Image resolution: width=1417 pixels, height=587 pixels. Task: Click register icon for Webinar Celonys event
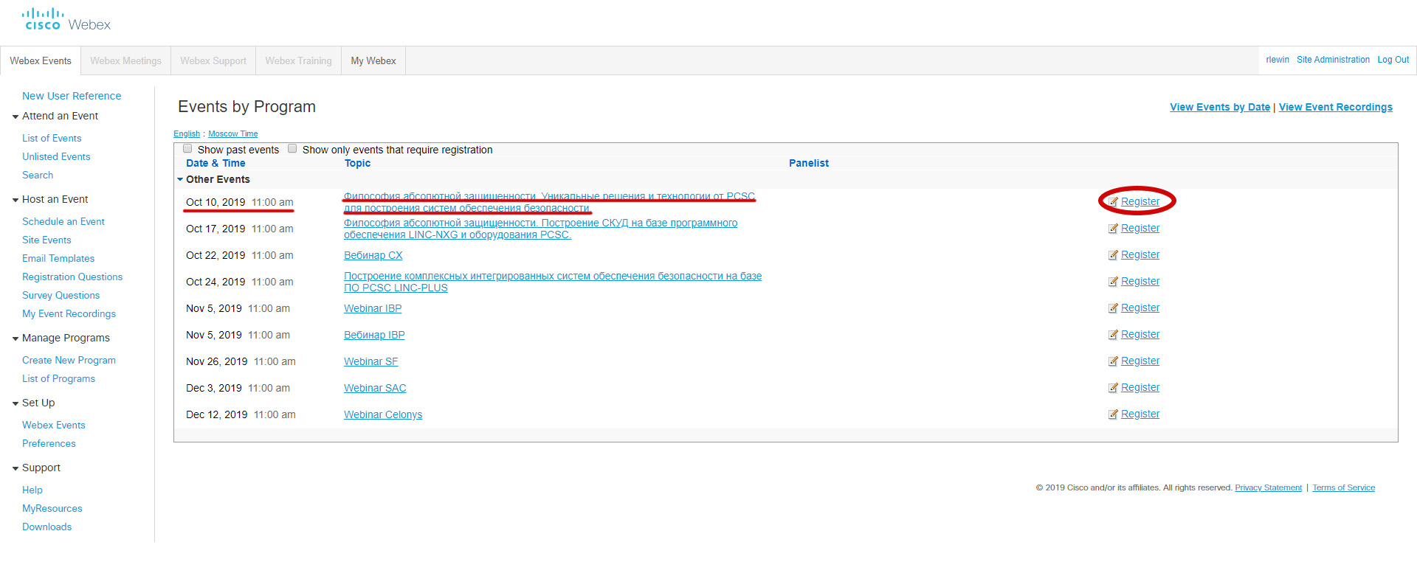pyautogui.click(x=1113, y=414)
